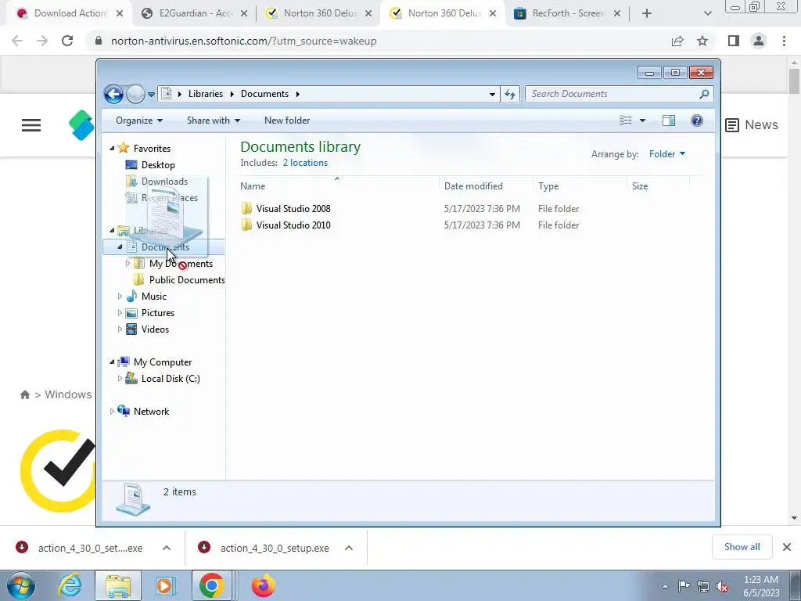Reload the Chrome page
Screen dimensions: 801x601
pyautogui.click(x=67, y=41)
